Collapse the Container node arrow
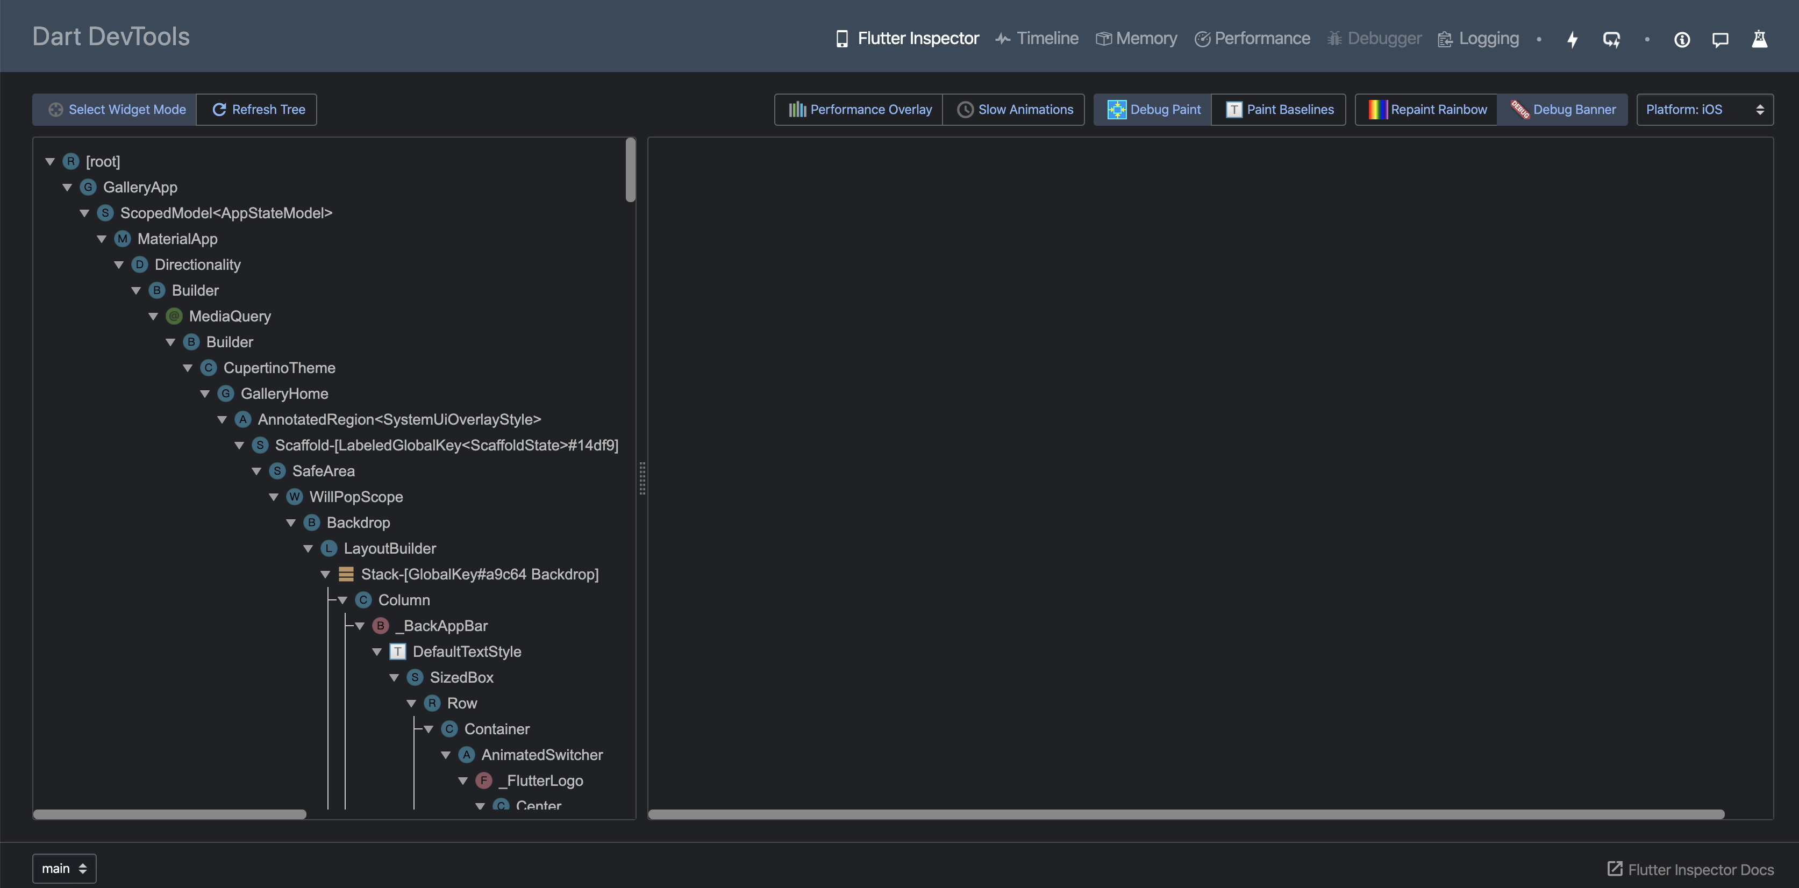Screen dimensions: 1799x888 428,729
